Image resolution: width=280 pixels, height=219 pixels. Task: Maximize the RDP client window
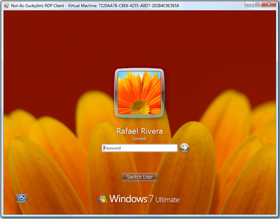257,4
